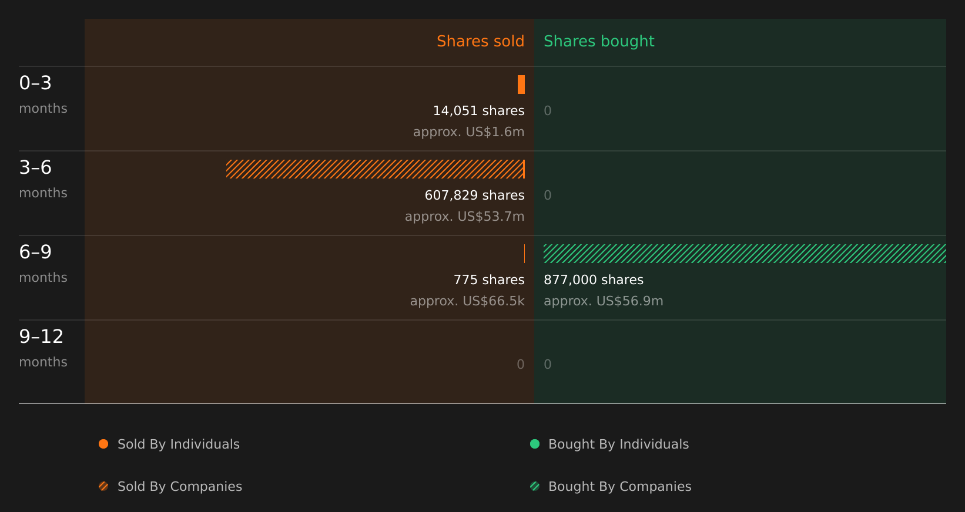Click the bought zero in the 0–3 months row
The image size is (965, 512).
click(548, 111)
